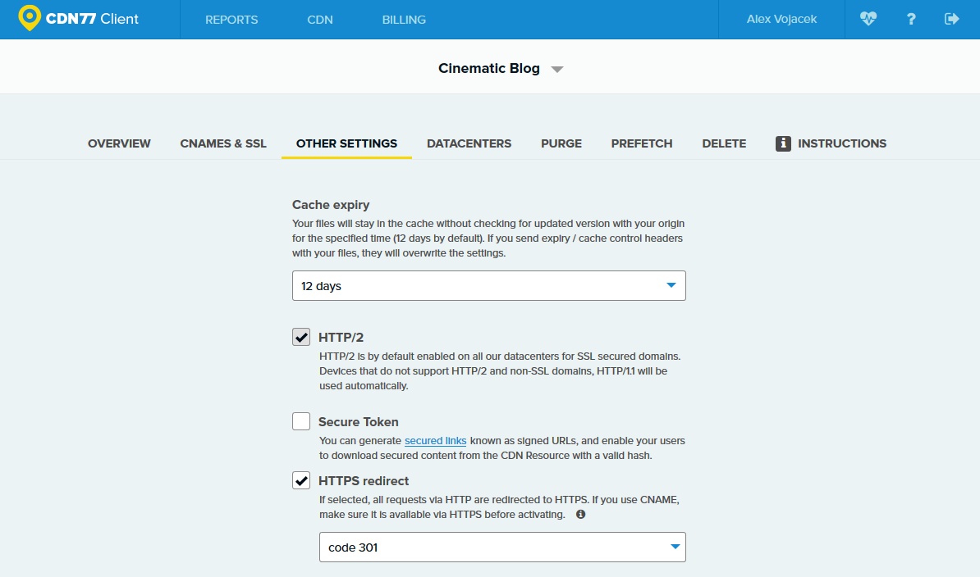The height and width of the screenshot is (577, 980).
Task: Disable the HTTP/2 checkbox
Action: tap(301, 337)
